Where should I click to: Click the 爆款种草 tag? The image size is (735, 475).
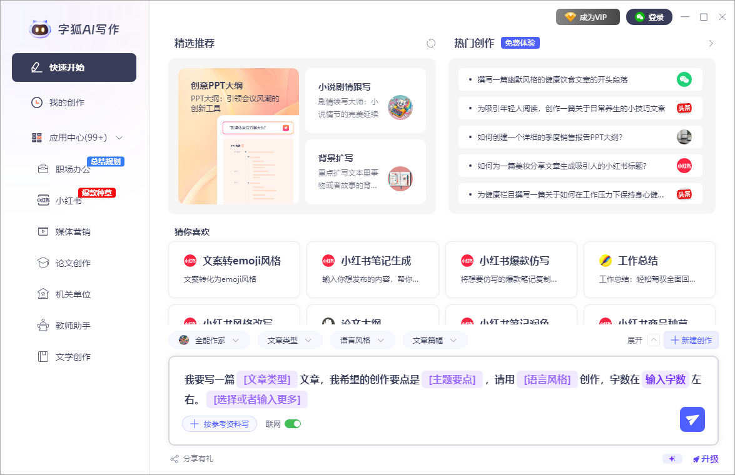97,192
